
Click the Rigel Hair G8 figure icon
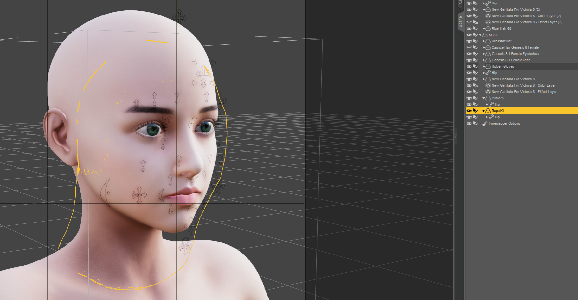coord(488,28)
